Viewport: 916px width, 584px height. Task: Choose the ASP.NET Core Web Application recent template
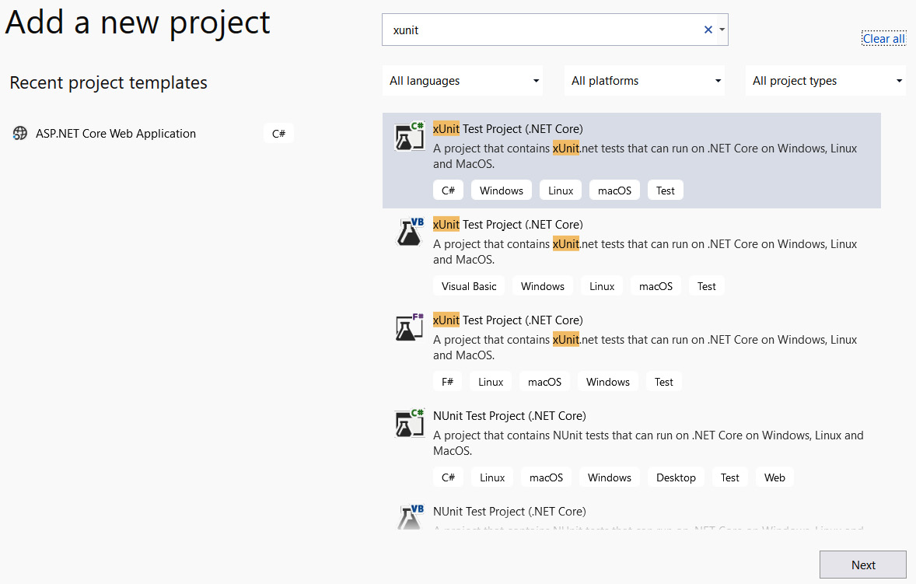point(115,133)
